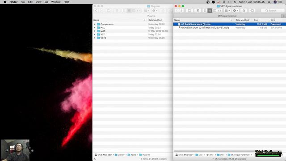This screenshot has width=286, height=161.
Task: Go back in VST Agus Hardiman window
Action: pyautogui.click(x=177, y=11)
